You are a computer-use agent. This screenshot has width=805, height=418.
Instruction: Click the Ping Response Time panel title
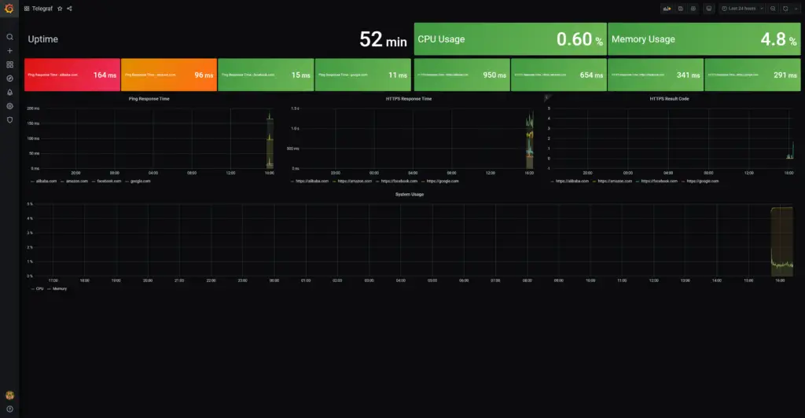[149, 99]
